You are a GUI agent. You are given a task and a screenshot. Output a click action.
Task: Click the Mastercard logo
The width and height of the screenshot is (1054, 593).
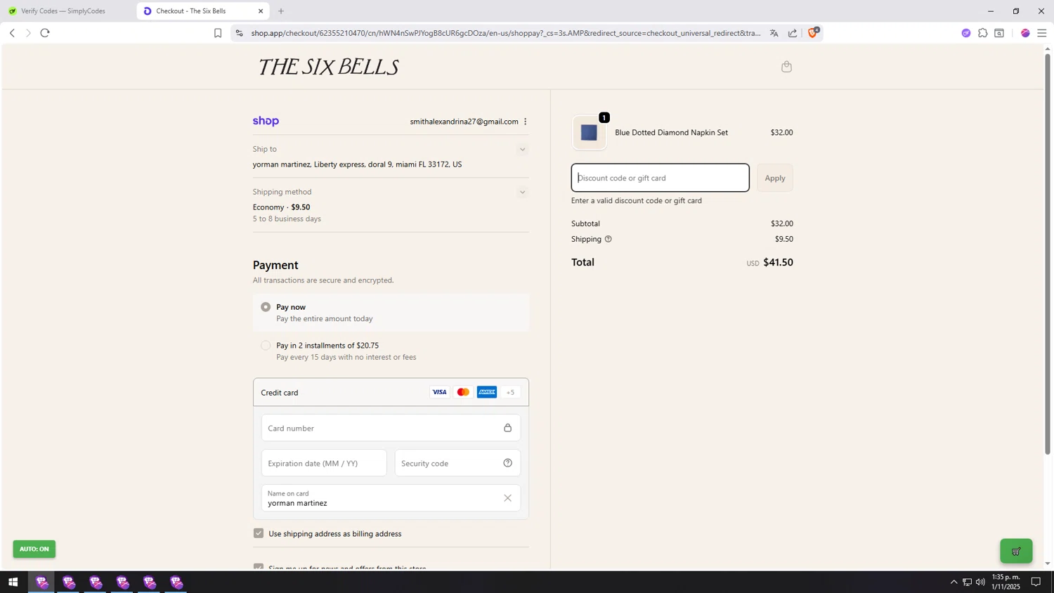[x=463, y=392]
